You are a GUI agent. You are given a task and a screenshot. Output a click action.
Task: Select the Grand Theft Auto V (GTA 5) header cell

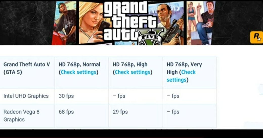click(x=27, y=68)
